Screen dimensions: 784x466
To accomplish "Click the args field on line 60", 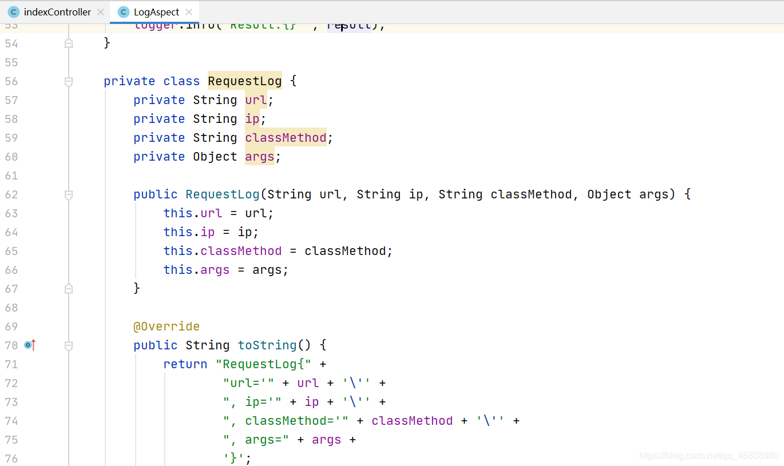I will tap(260, 157).
